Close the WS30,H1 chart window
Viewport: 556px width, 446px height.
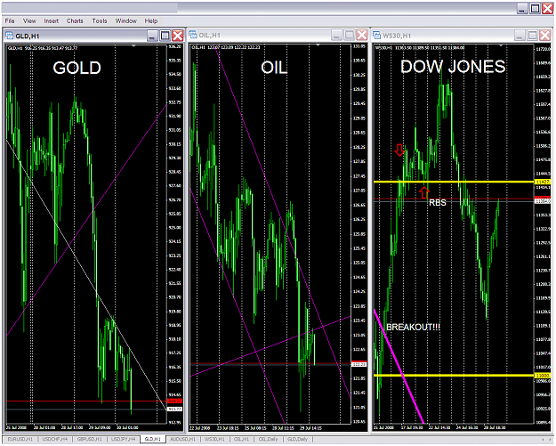[x=545, y=35]
